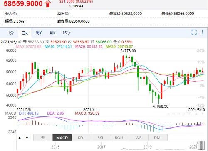Switch to the 周K weekly tab
The image size is (208, 151).
39,33
